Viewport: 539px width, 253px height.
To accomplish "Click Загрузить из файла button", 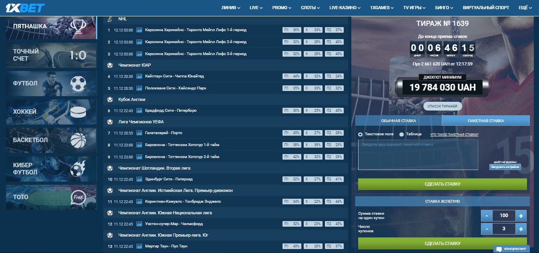I will pyautogui.click(x=505, y=167).
